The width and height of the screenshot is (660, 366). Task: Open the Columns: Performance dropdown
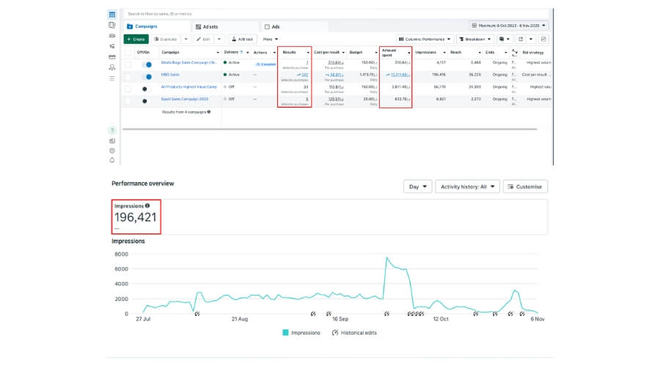425,39
